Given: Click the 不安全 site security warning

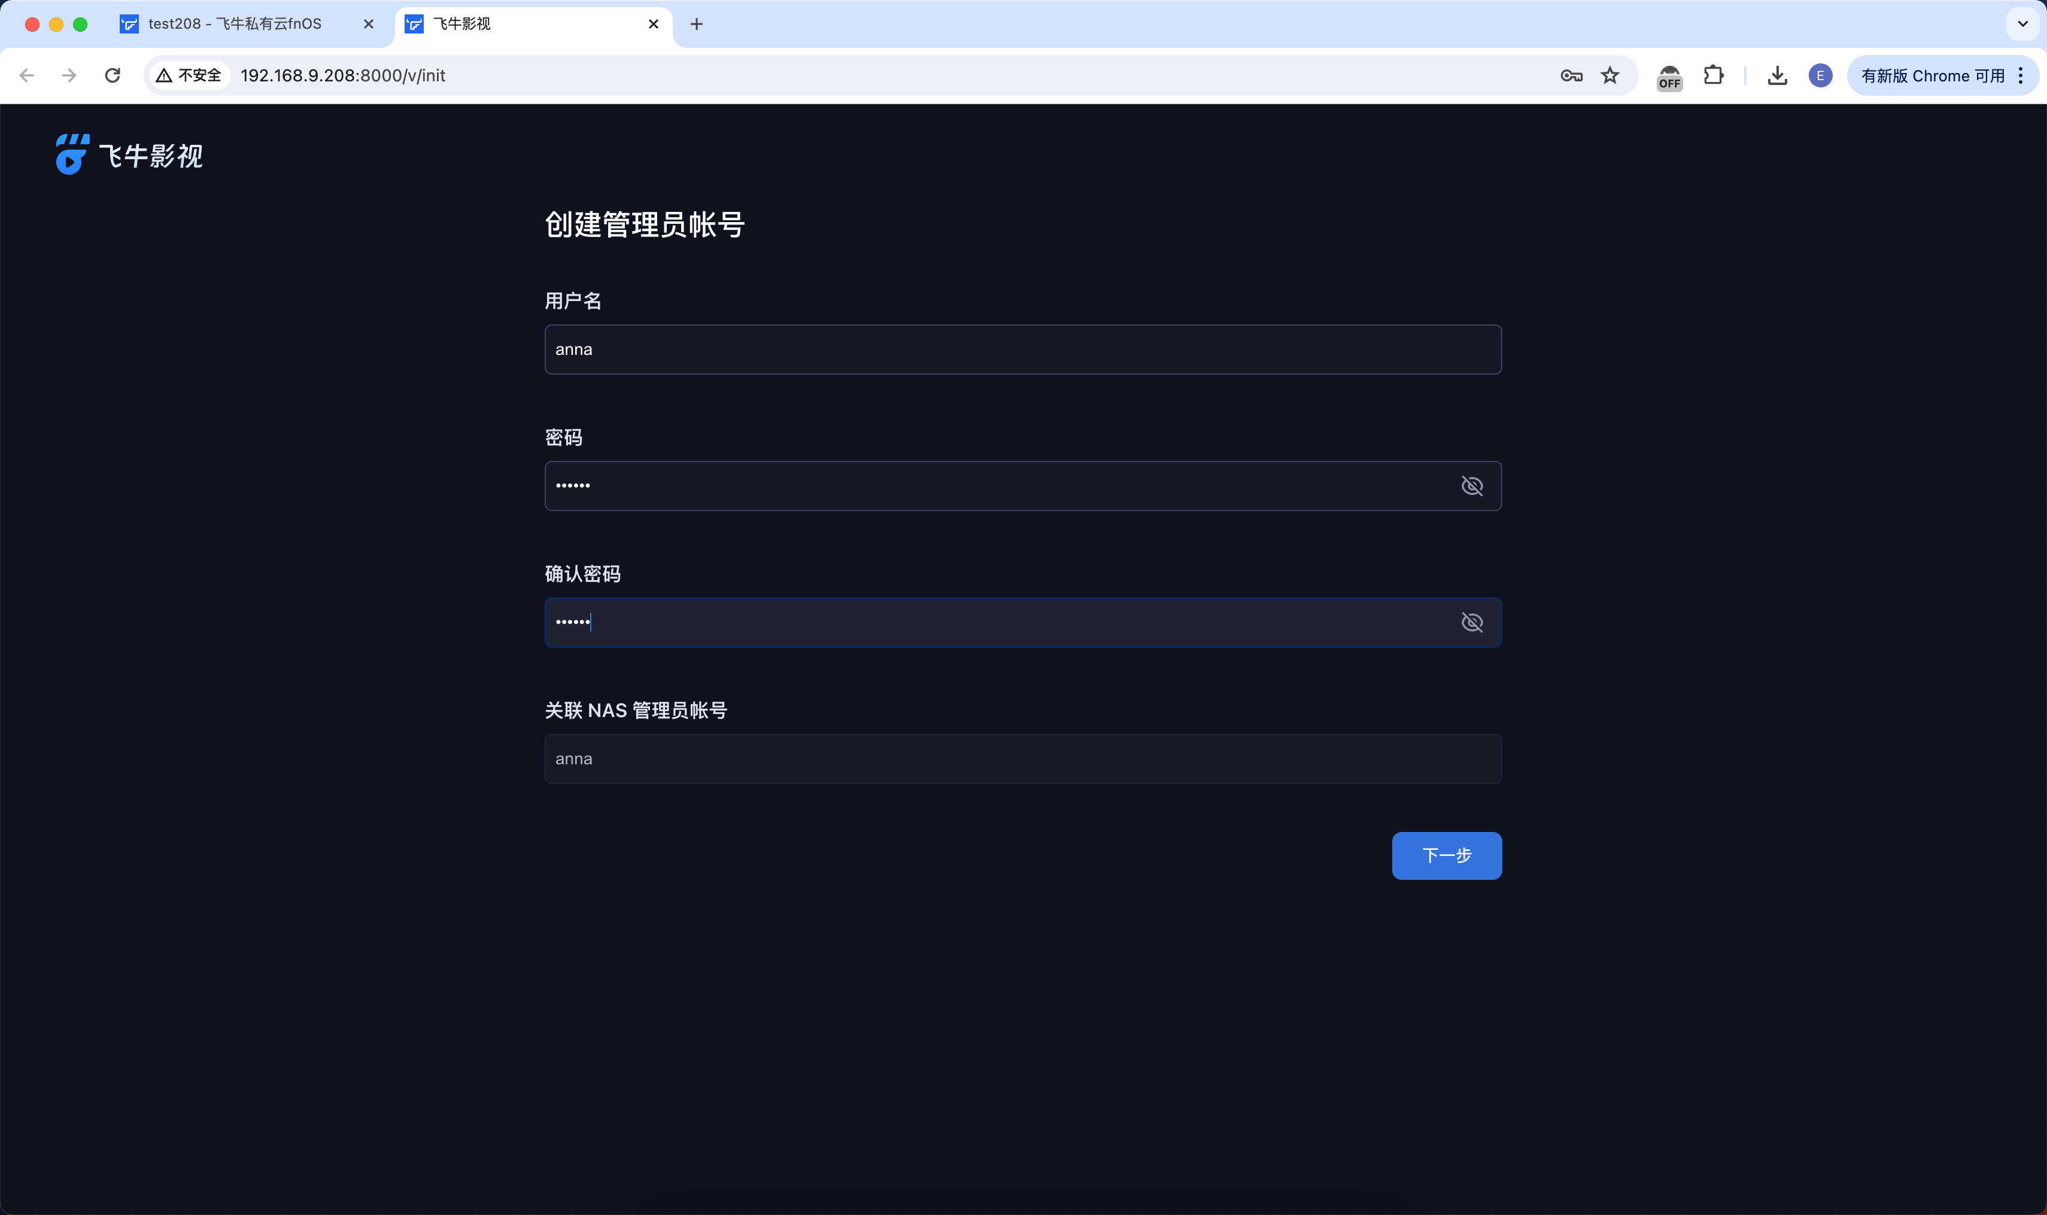Looking at the screenshot, I should (x=189, y=75).
